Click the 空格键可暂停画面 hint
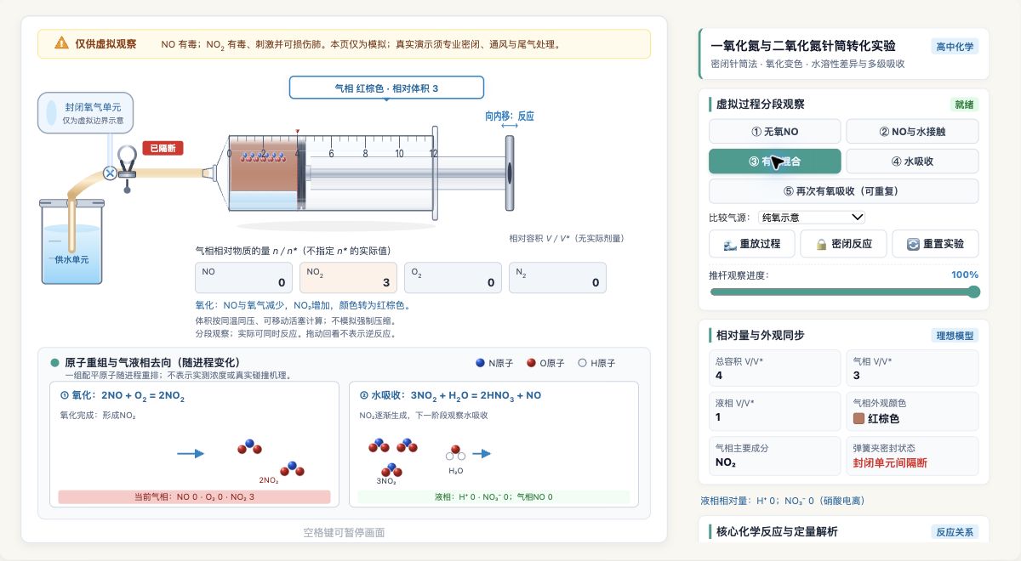 (x=344, y=532)
